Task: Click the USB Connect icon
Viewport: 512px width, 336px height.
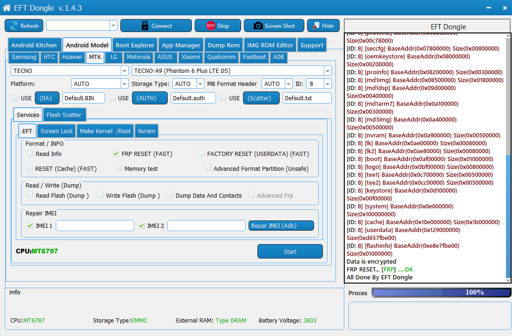Action: pyautogui.click(x=144, y=26)
